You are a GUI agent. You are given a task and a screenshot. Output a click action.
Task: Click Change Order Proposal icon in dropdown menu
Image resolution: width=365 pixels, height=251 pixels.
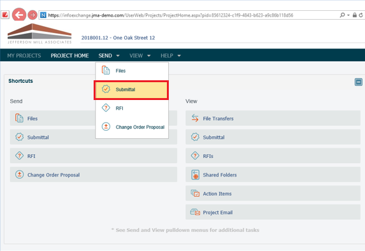[106, 127]
